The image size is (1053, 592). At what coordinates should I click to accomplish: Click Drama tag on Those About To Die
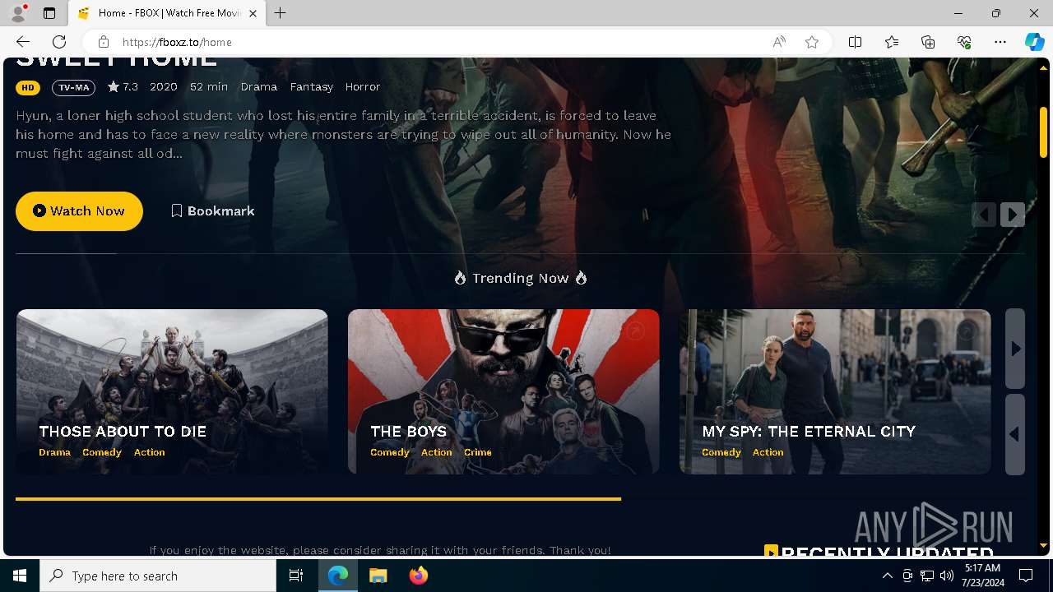(x=54, y=452)
